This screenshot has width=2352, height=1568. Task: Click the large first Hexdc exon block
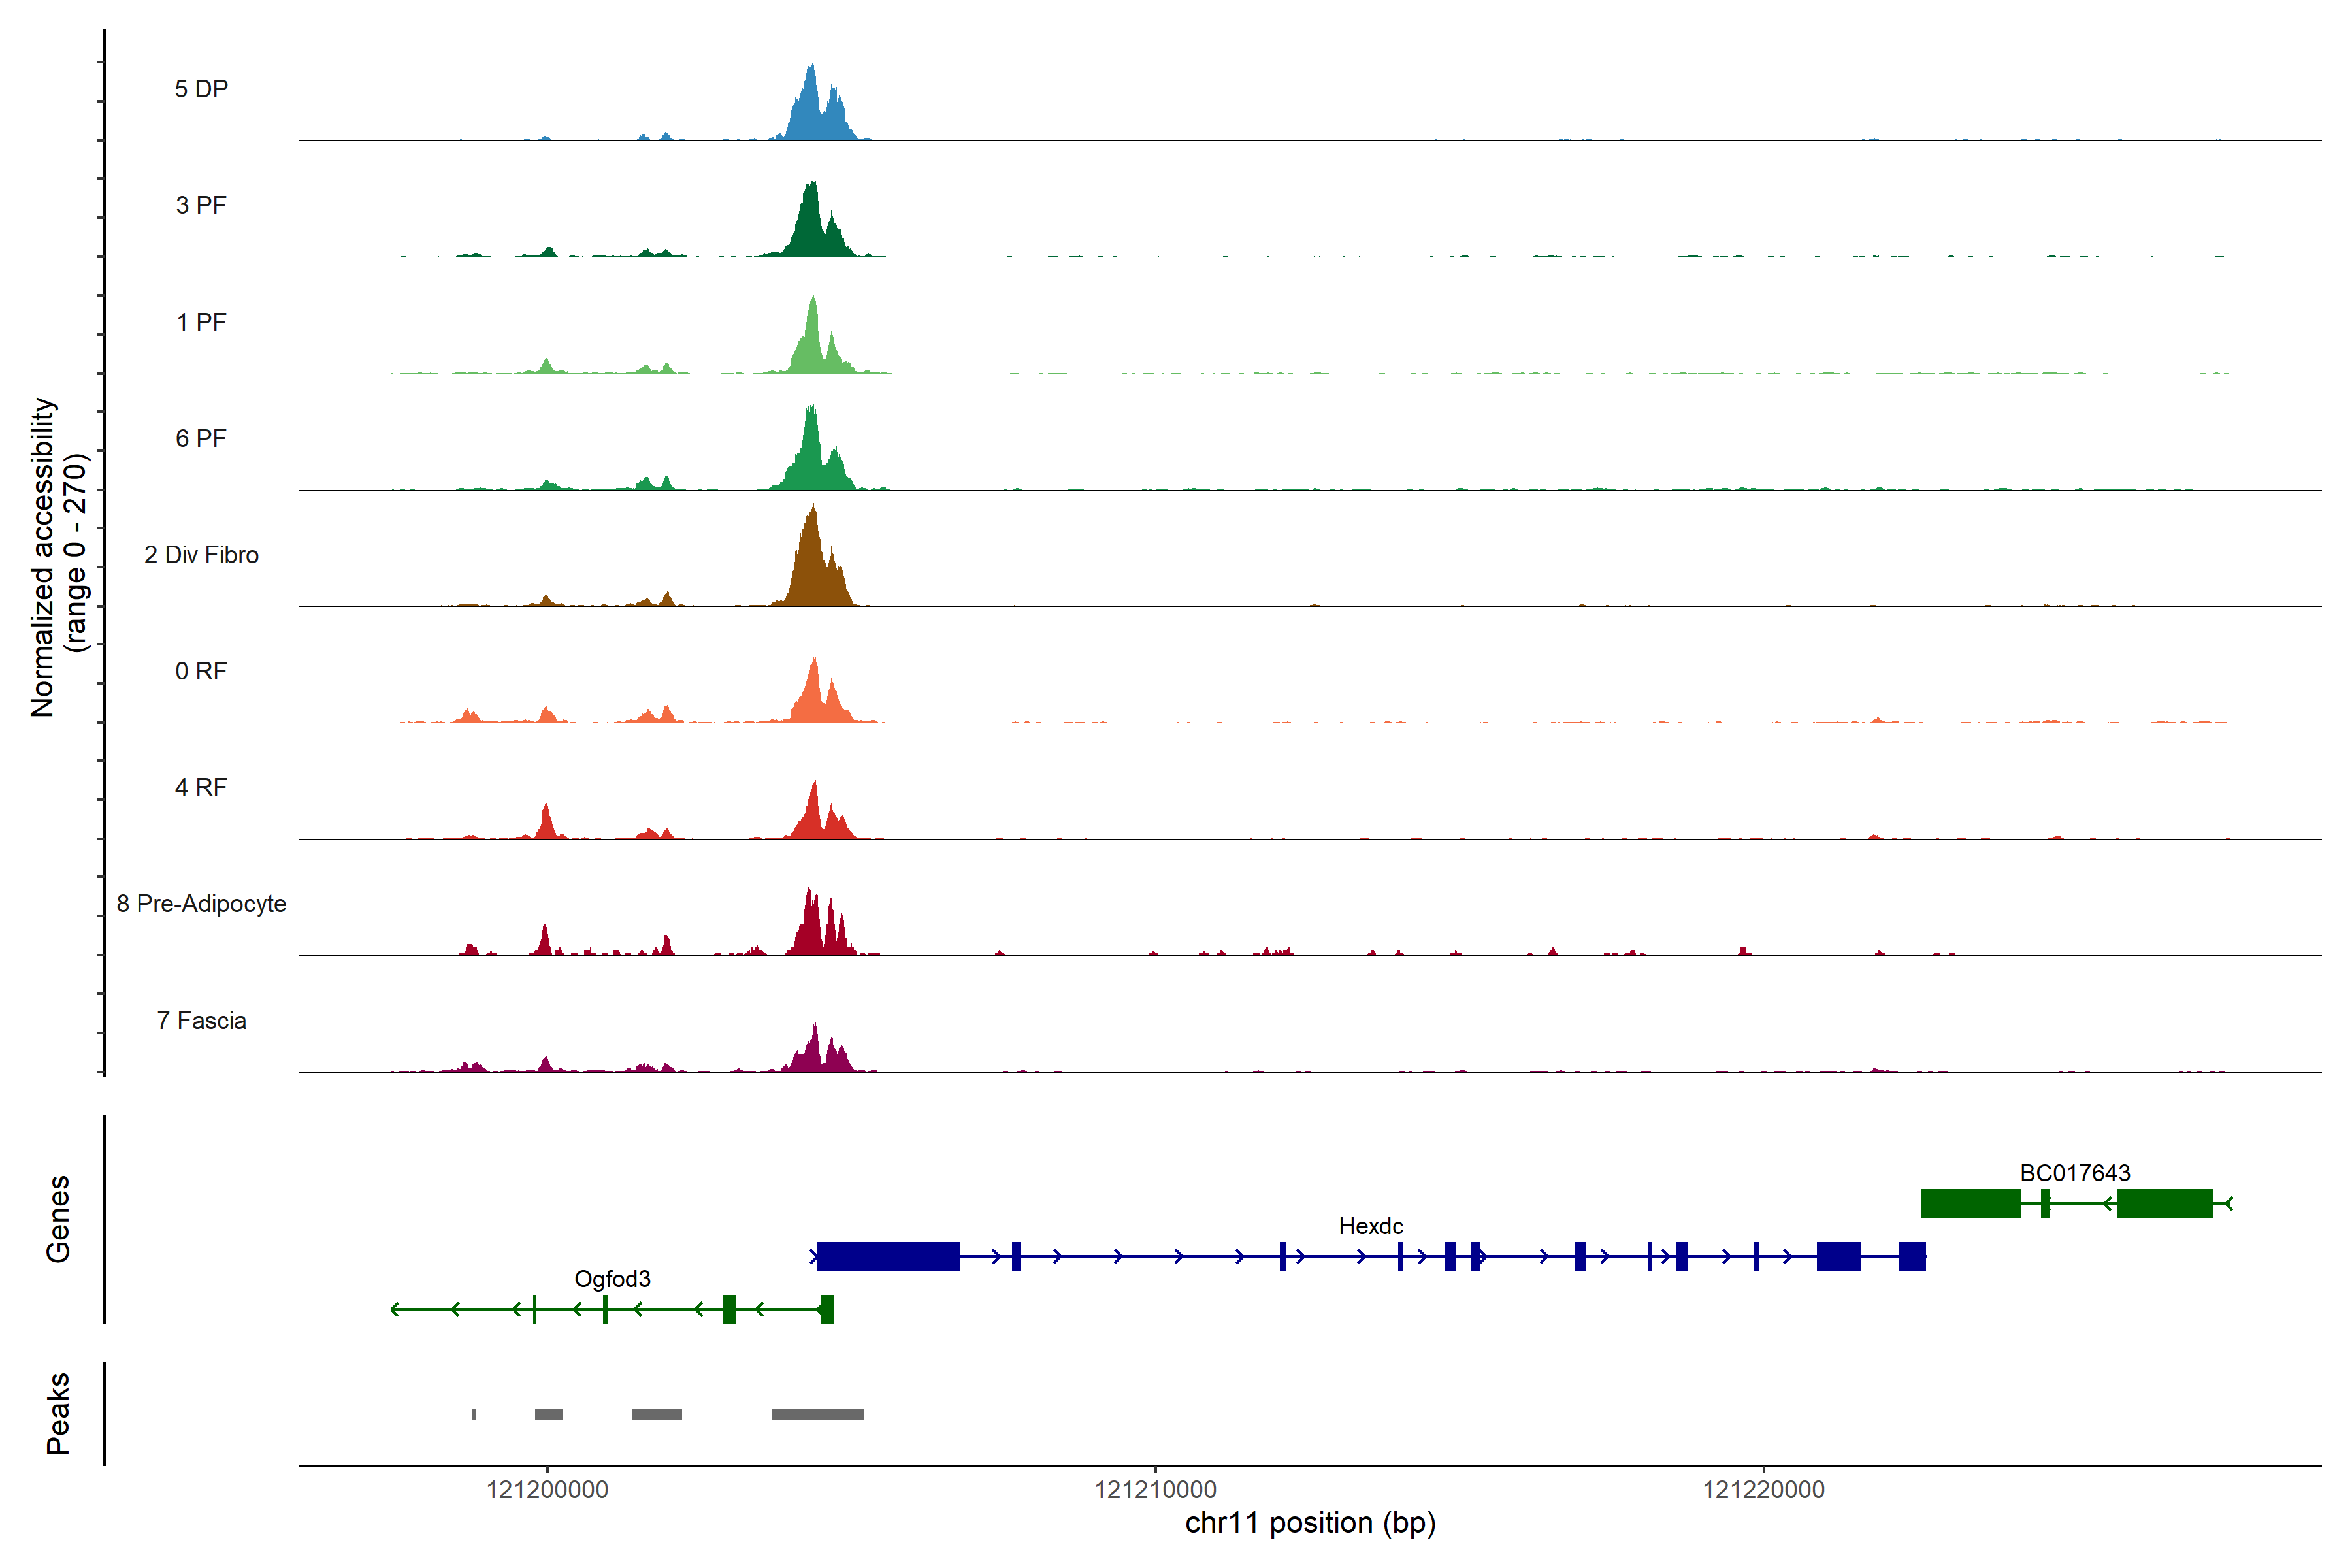click(888, 1256)
